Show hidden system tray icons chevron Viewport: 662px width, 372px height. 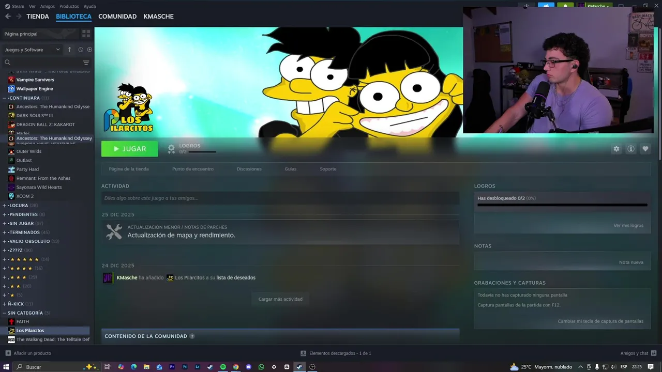point(580,367)
